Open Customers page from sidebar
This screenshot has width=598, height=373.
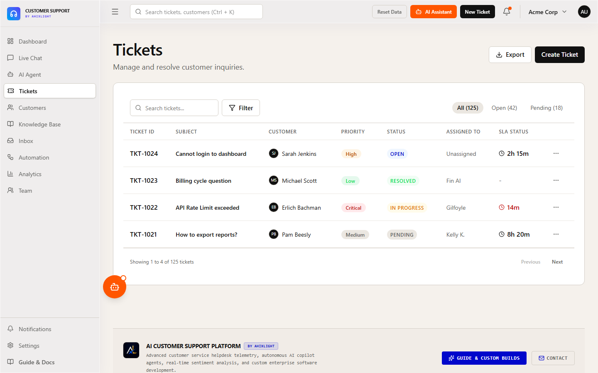pos(50,108)
